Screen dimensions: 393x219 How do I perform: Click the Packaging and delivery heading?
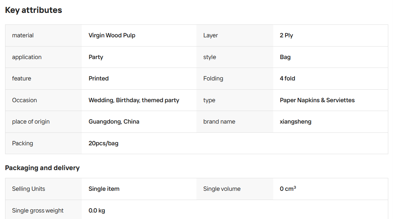point(42,168)
